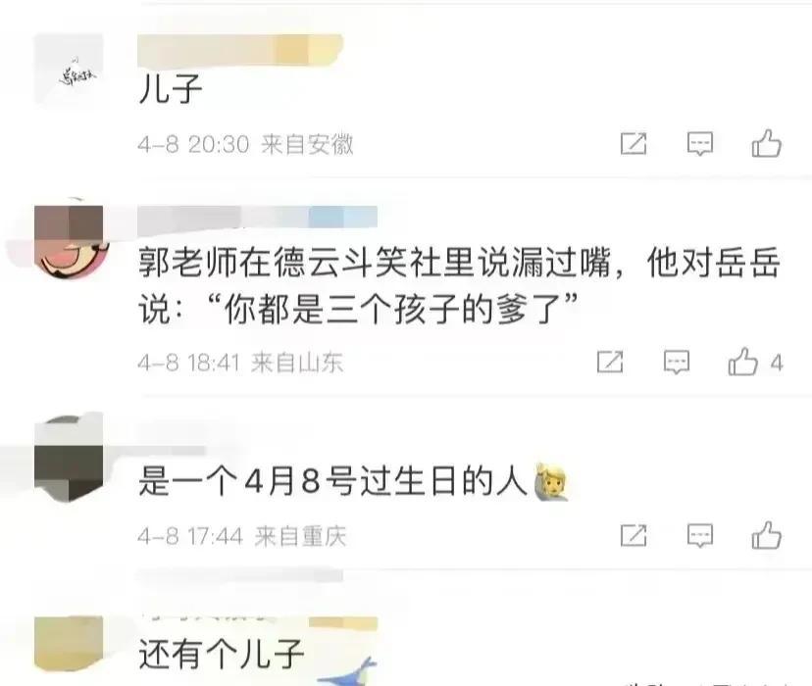Select the comment text "还有个儿子"
The height and width of the screenshot is (686, 812).
tap(221, 654)
